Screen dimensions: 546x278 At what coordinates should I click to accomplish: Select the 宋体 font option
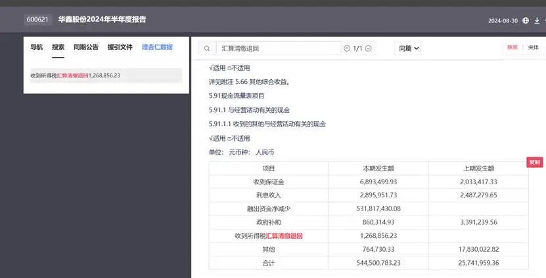pyautogui.click(x=534, y=47)
